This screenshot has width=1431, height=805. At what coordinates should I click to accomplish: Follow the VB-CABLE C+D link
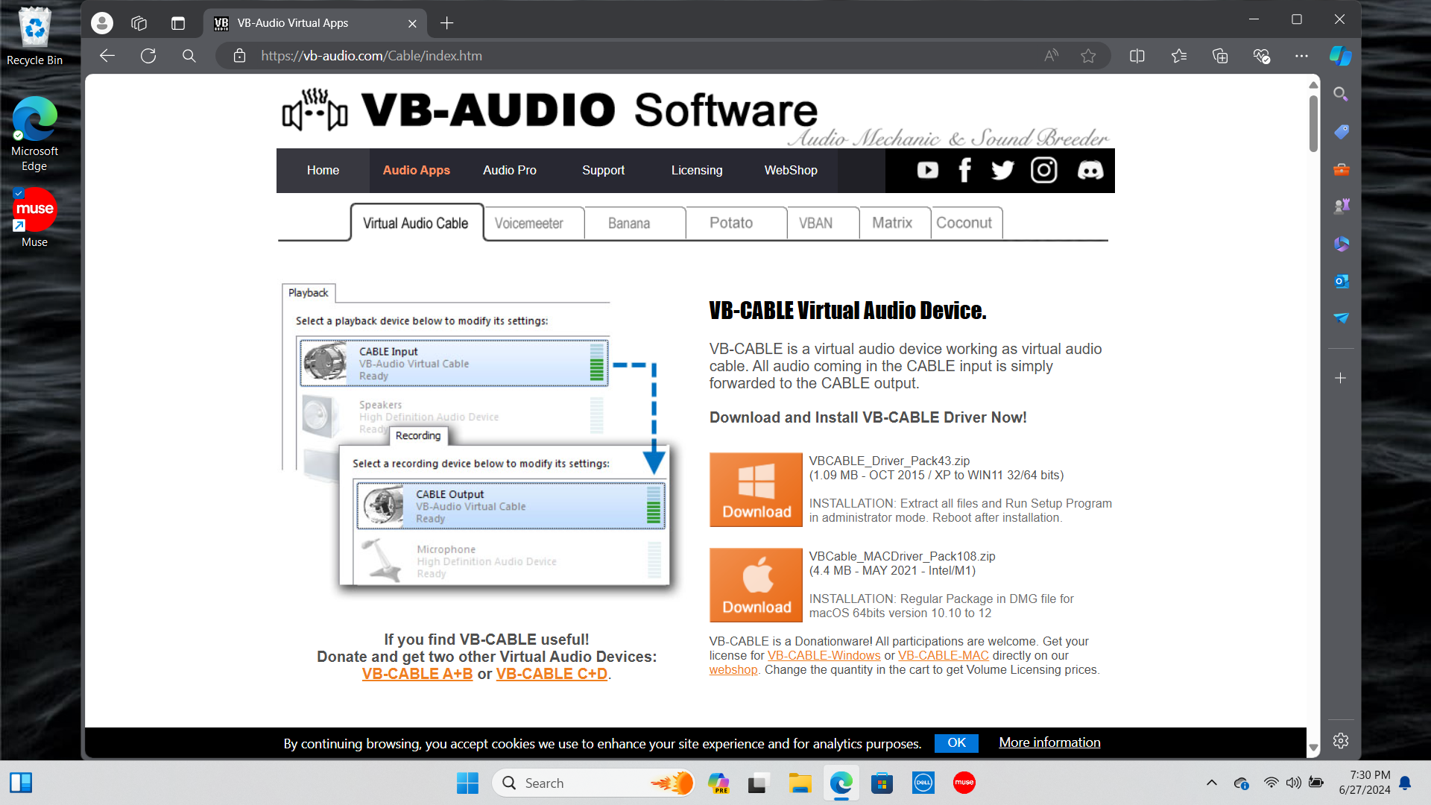552,674
